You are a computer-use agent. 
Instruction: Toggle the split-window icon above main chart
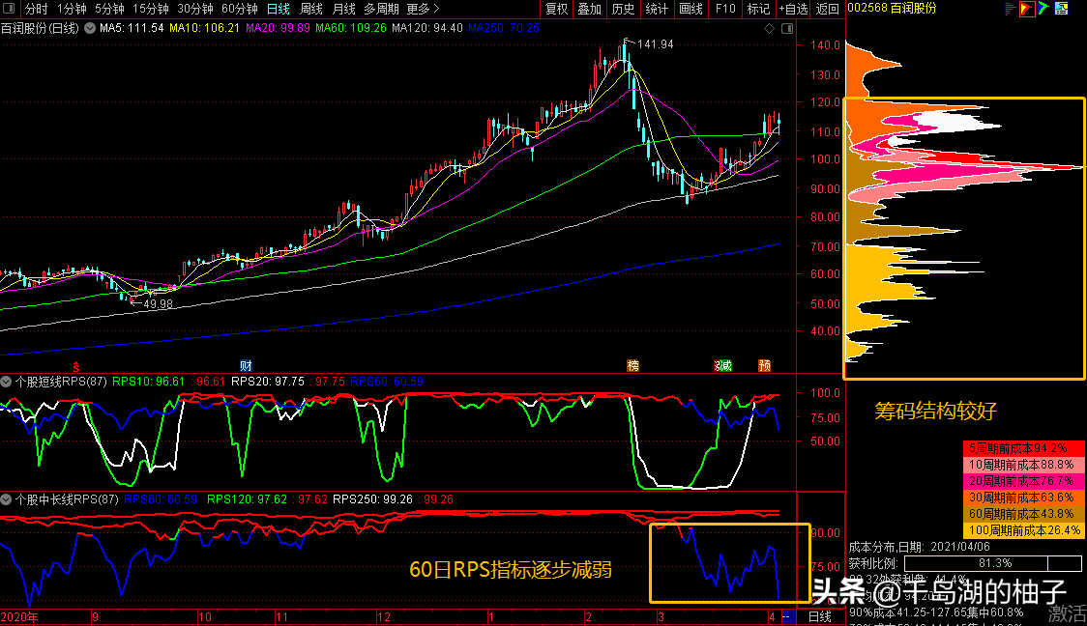pyautogui.click(x=787, y=28)
